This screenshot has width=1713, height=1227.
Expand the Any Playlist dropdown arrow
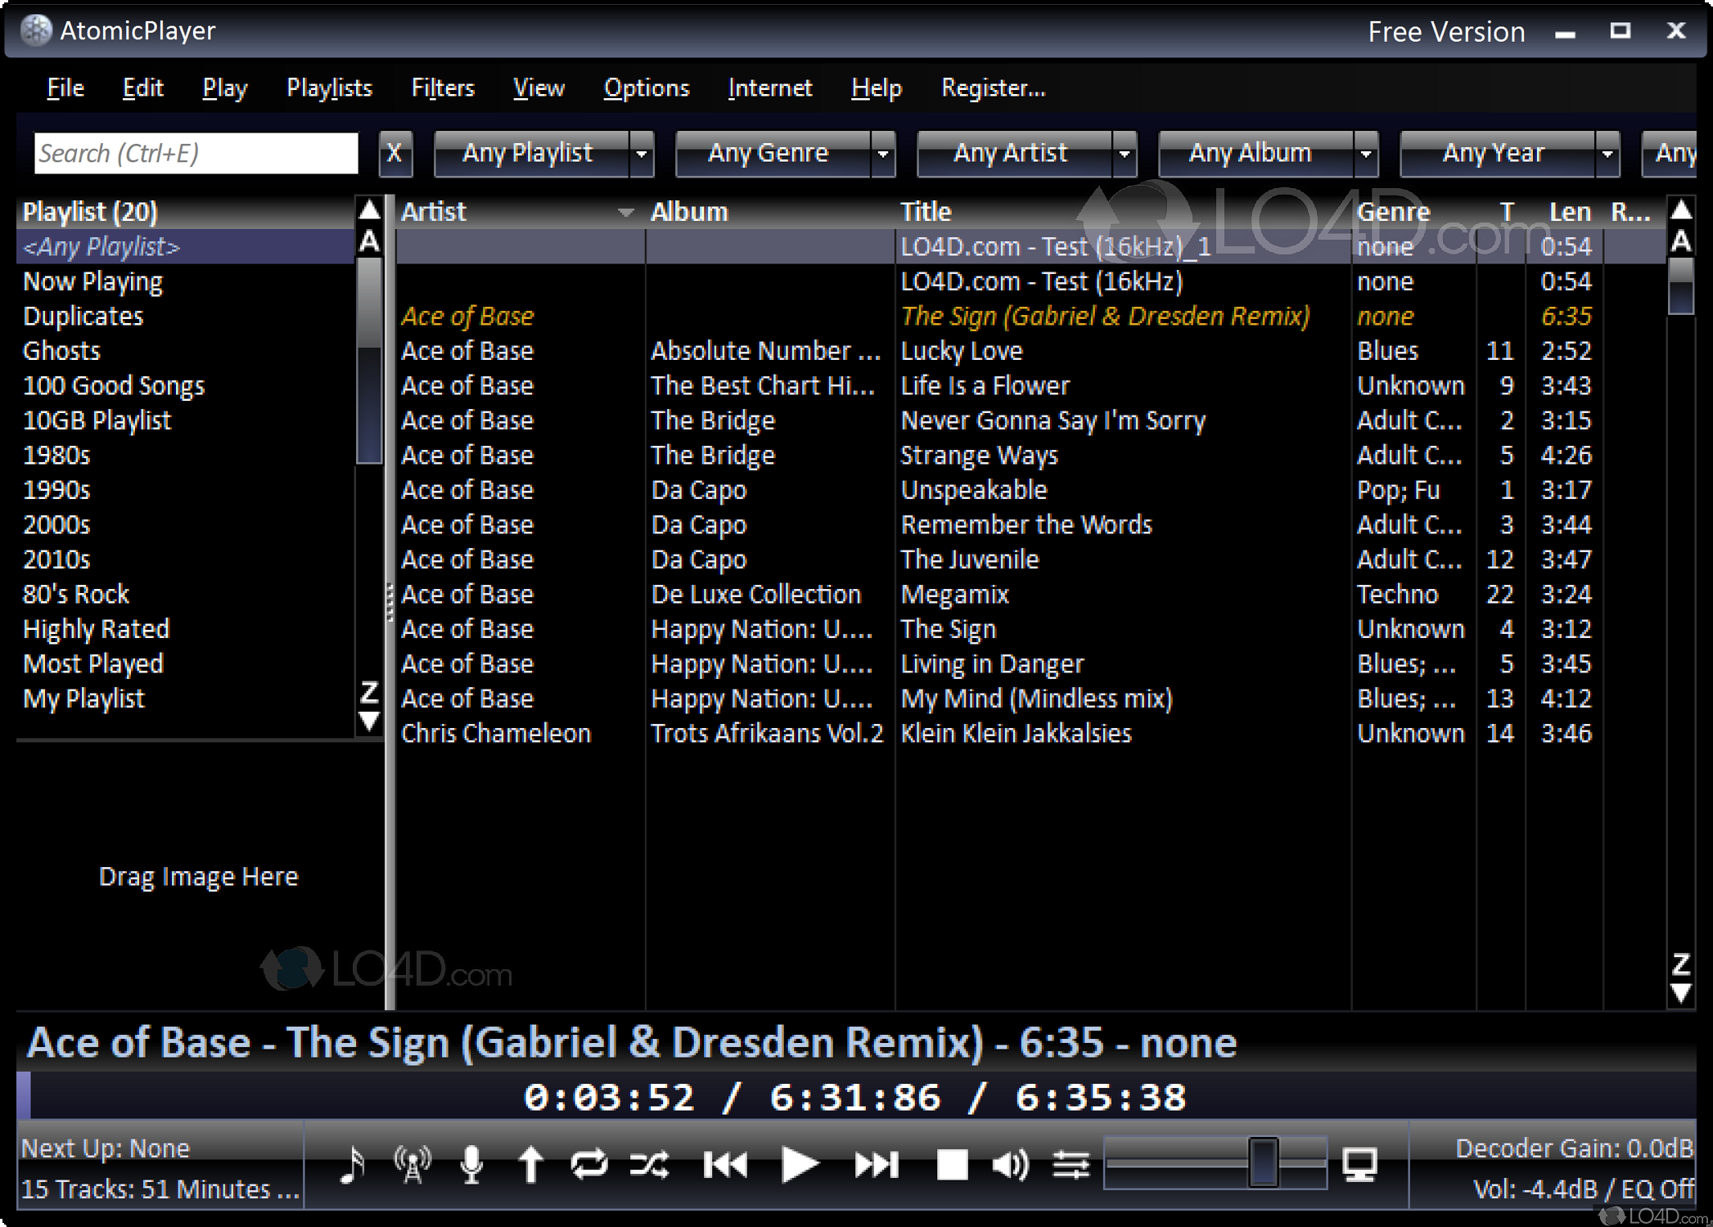coord(642,153)
